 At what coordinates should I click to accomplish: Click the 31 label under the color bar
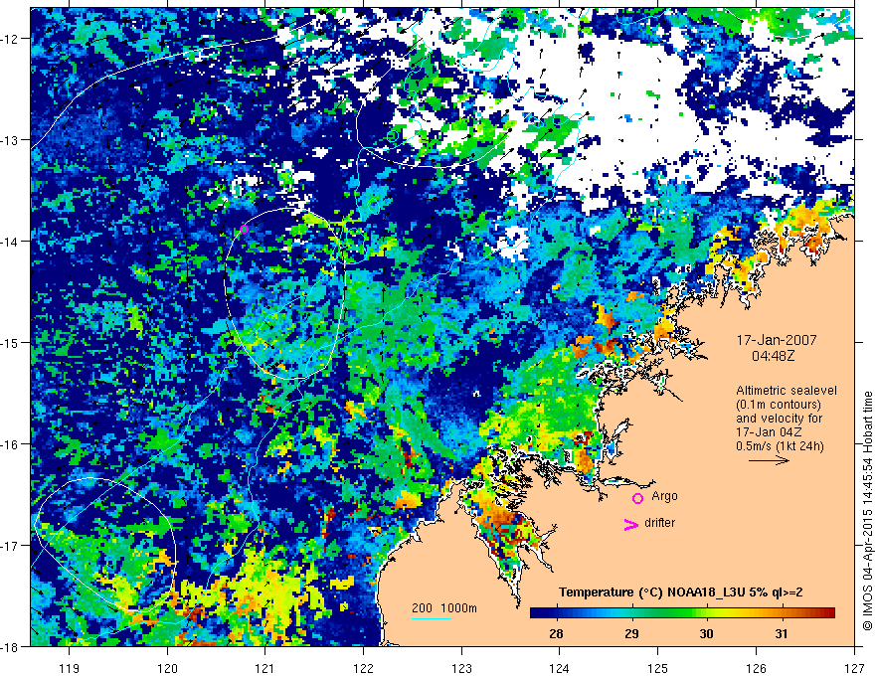pyautogui.click(x=782, y=633)
